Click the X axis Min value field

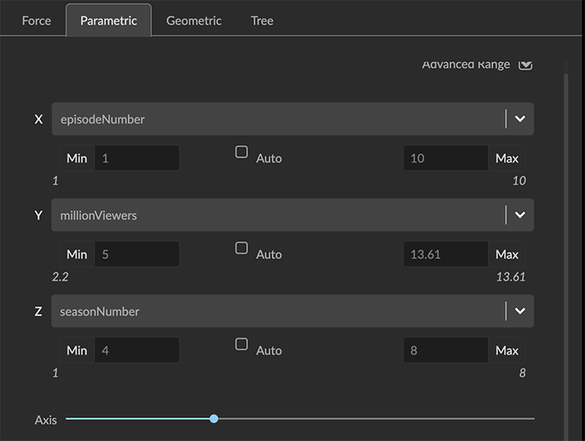tap(136, 158)
